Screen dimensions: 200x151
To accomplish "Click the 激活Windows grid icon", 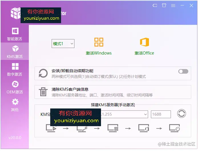I will click(x=99, y=42).
